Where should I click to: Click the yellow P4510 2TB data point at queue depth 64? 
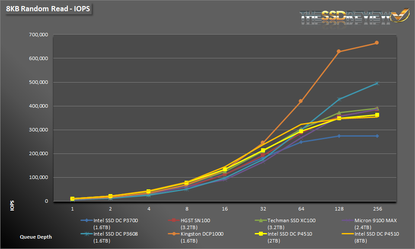[301, 131]
